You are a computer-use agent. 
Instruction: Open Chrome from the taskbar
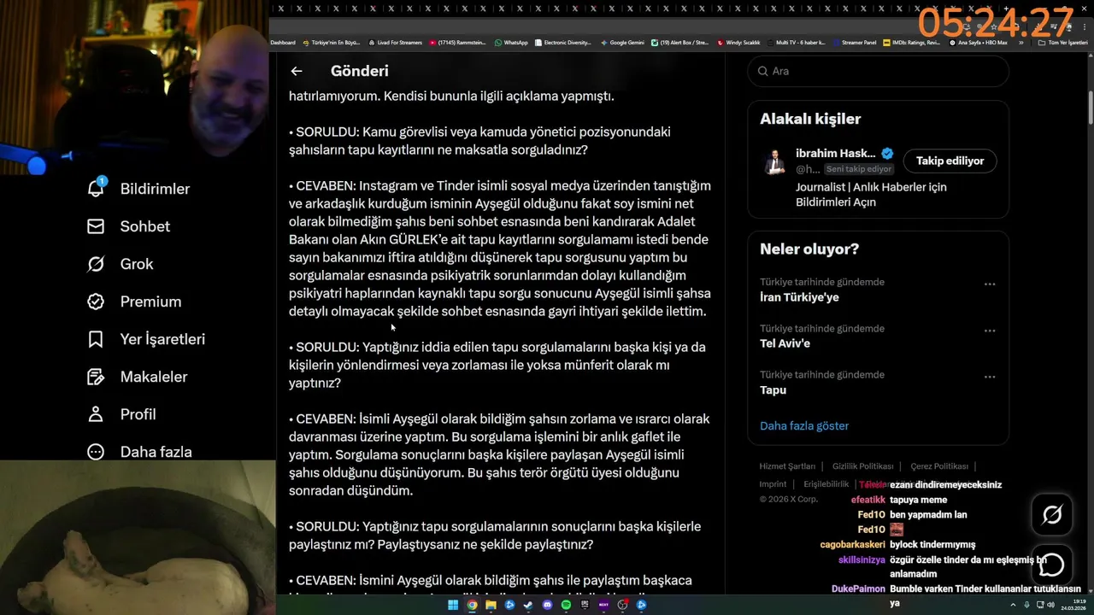[x=472, y=605]
